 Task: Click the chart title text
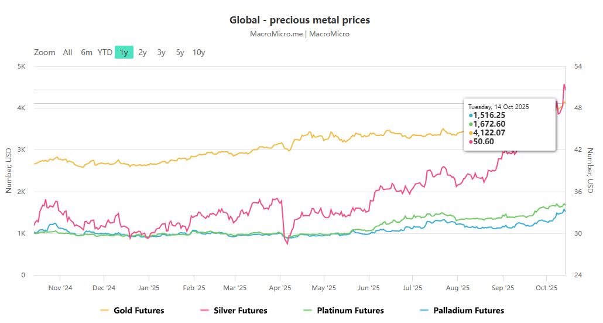[299, 20]
